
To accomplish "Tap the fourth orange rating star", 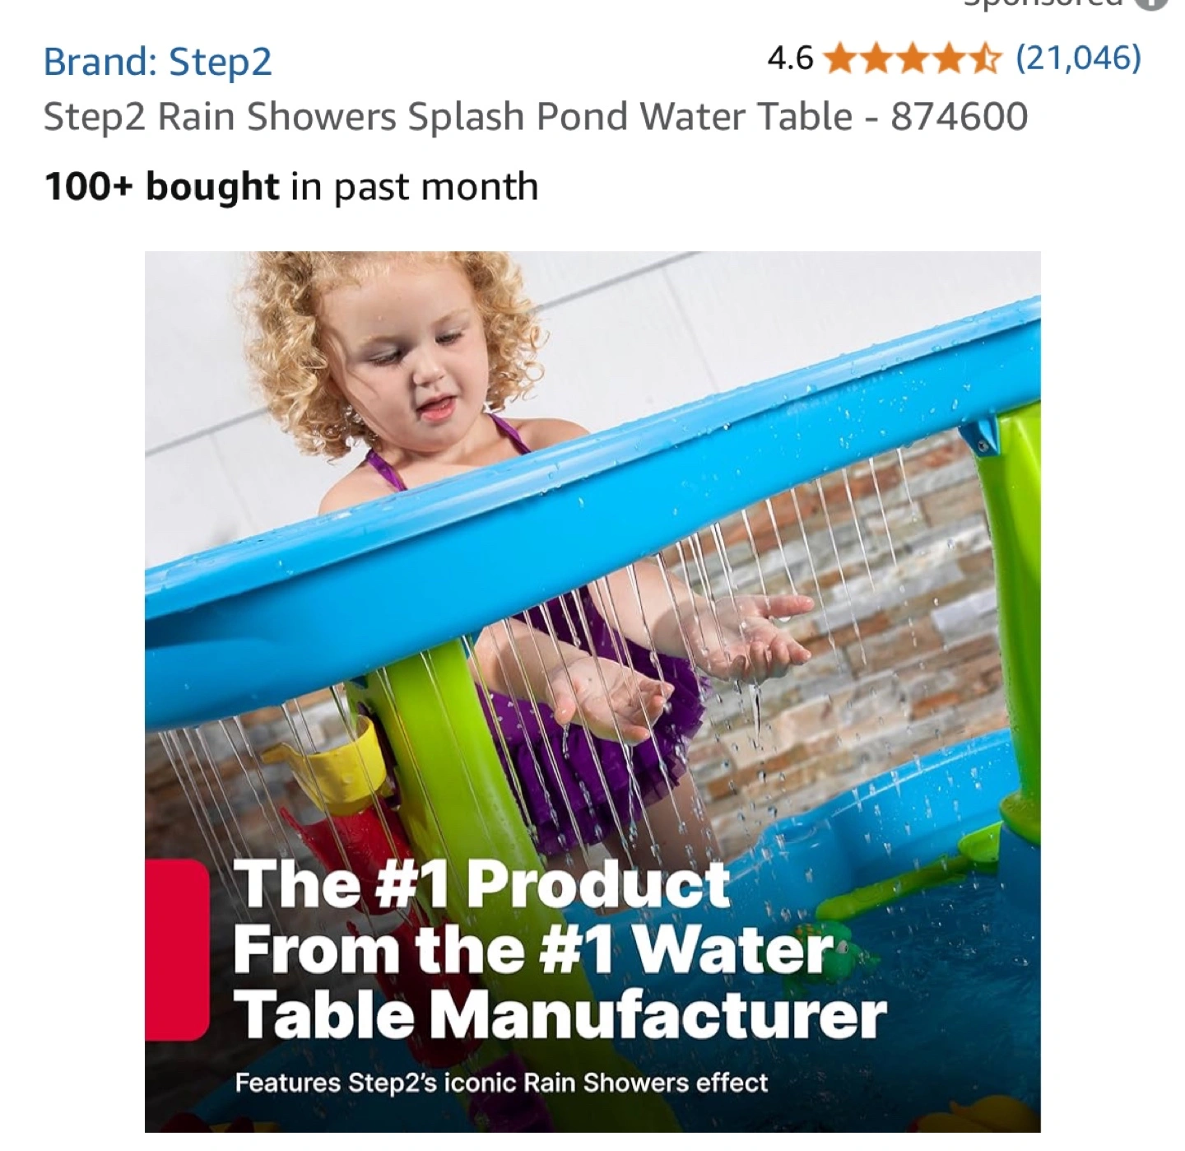I will click(949, 59).
